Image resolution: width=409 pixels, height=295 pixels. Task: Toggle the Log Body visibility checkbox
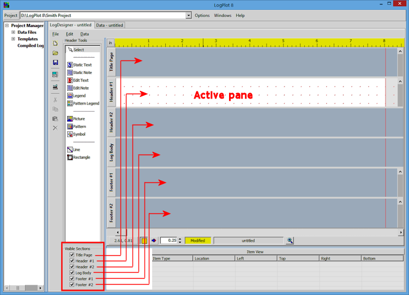[72, 273]
